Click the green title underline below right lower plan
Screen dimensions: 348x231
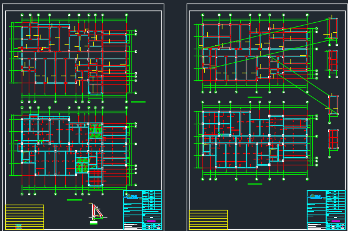pyautogui.click(x=255, y=184)
